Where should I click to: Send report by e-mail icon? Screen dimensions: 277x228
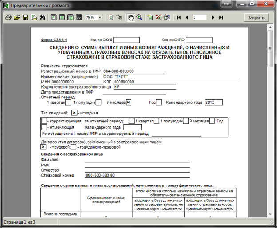coord(34,17)
